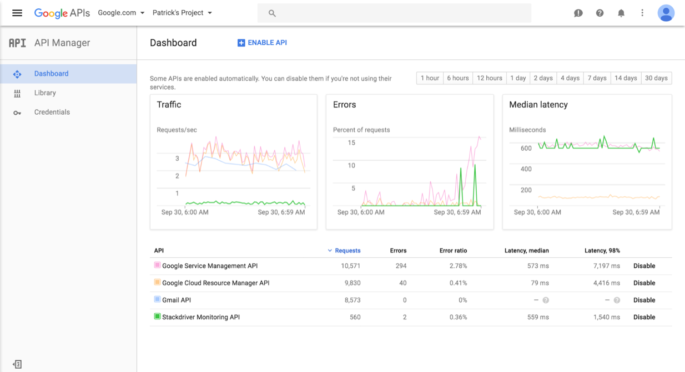This screenshot has height=372, width=685.
Task: Click the Median latency chart
Action: (x=587, y=162)
